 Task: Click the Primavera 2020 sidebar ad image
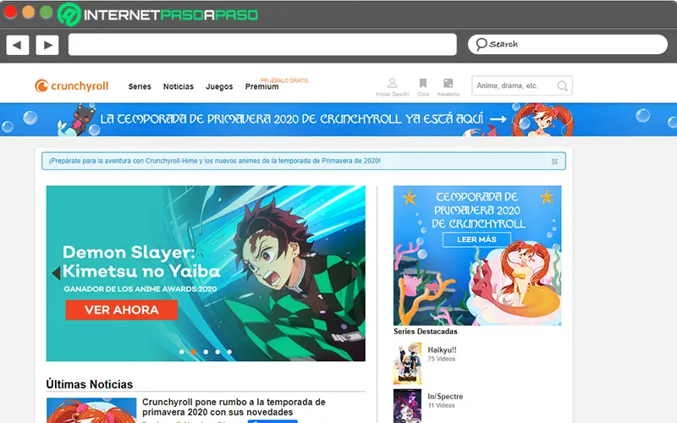[477, 255]
